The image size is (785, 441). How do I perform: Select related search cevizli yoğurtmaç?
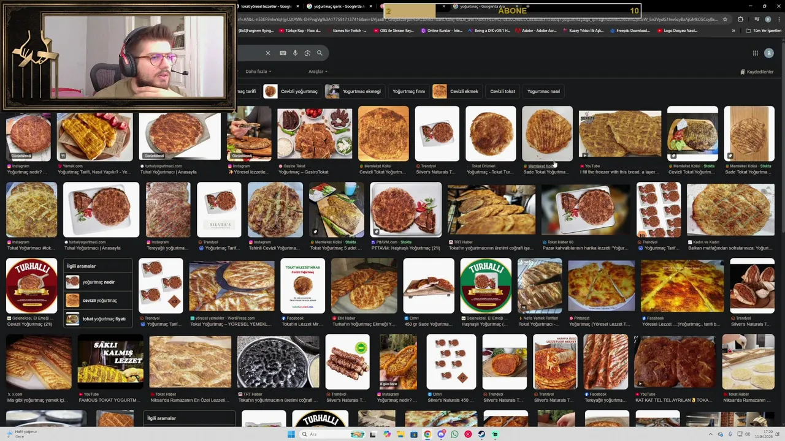click(98, 301)
